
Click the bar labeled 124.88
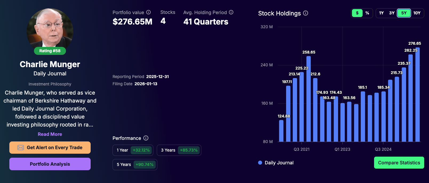tap(281, 131)
